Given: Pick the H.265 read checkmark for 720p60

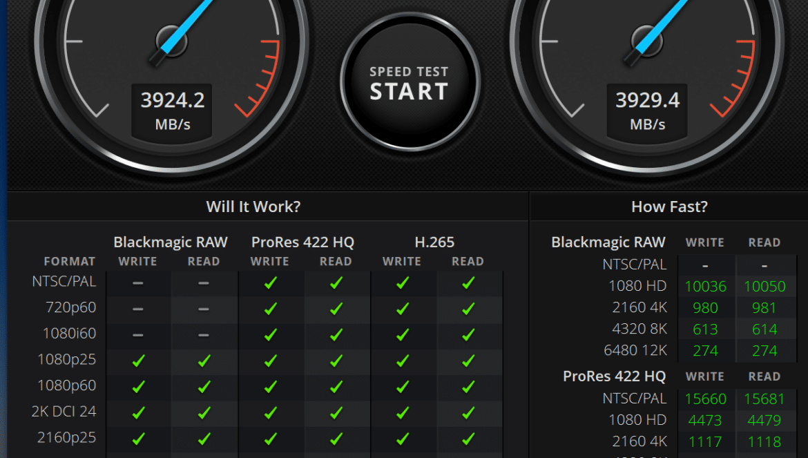Looking at the screenshot, I should [468, 309].
